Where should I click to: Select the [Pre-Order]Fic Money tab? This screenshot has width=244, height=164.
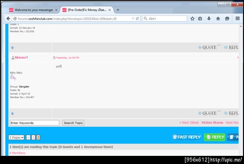[87, 10]
